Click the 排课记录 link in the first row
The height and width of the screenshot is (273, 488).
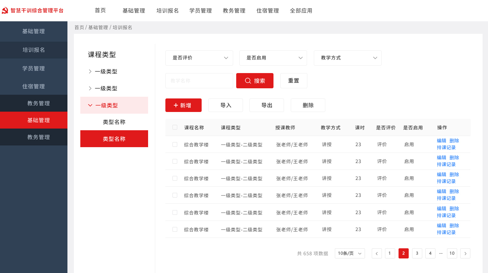point(446,147)
